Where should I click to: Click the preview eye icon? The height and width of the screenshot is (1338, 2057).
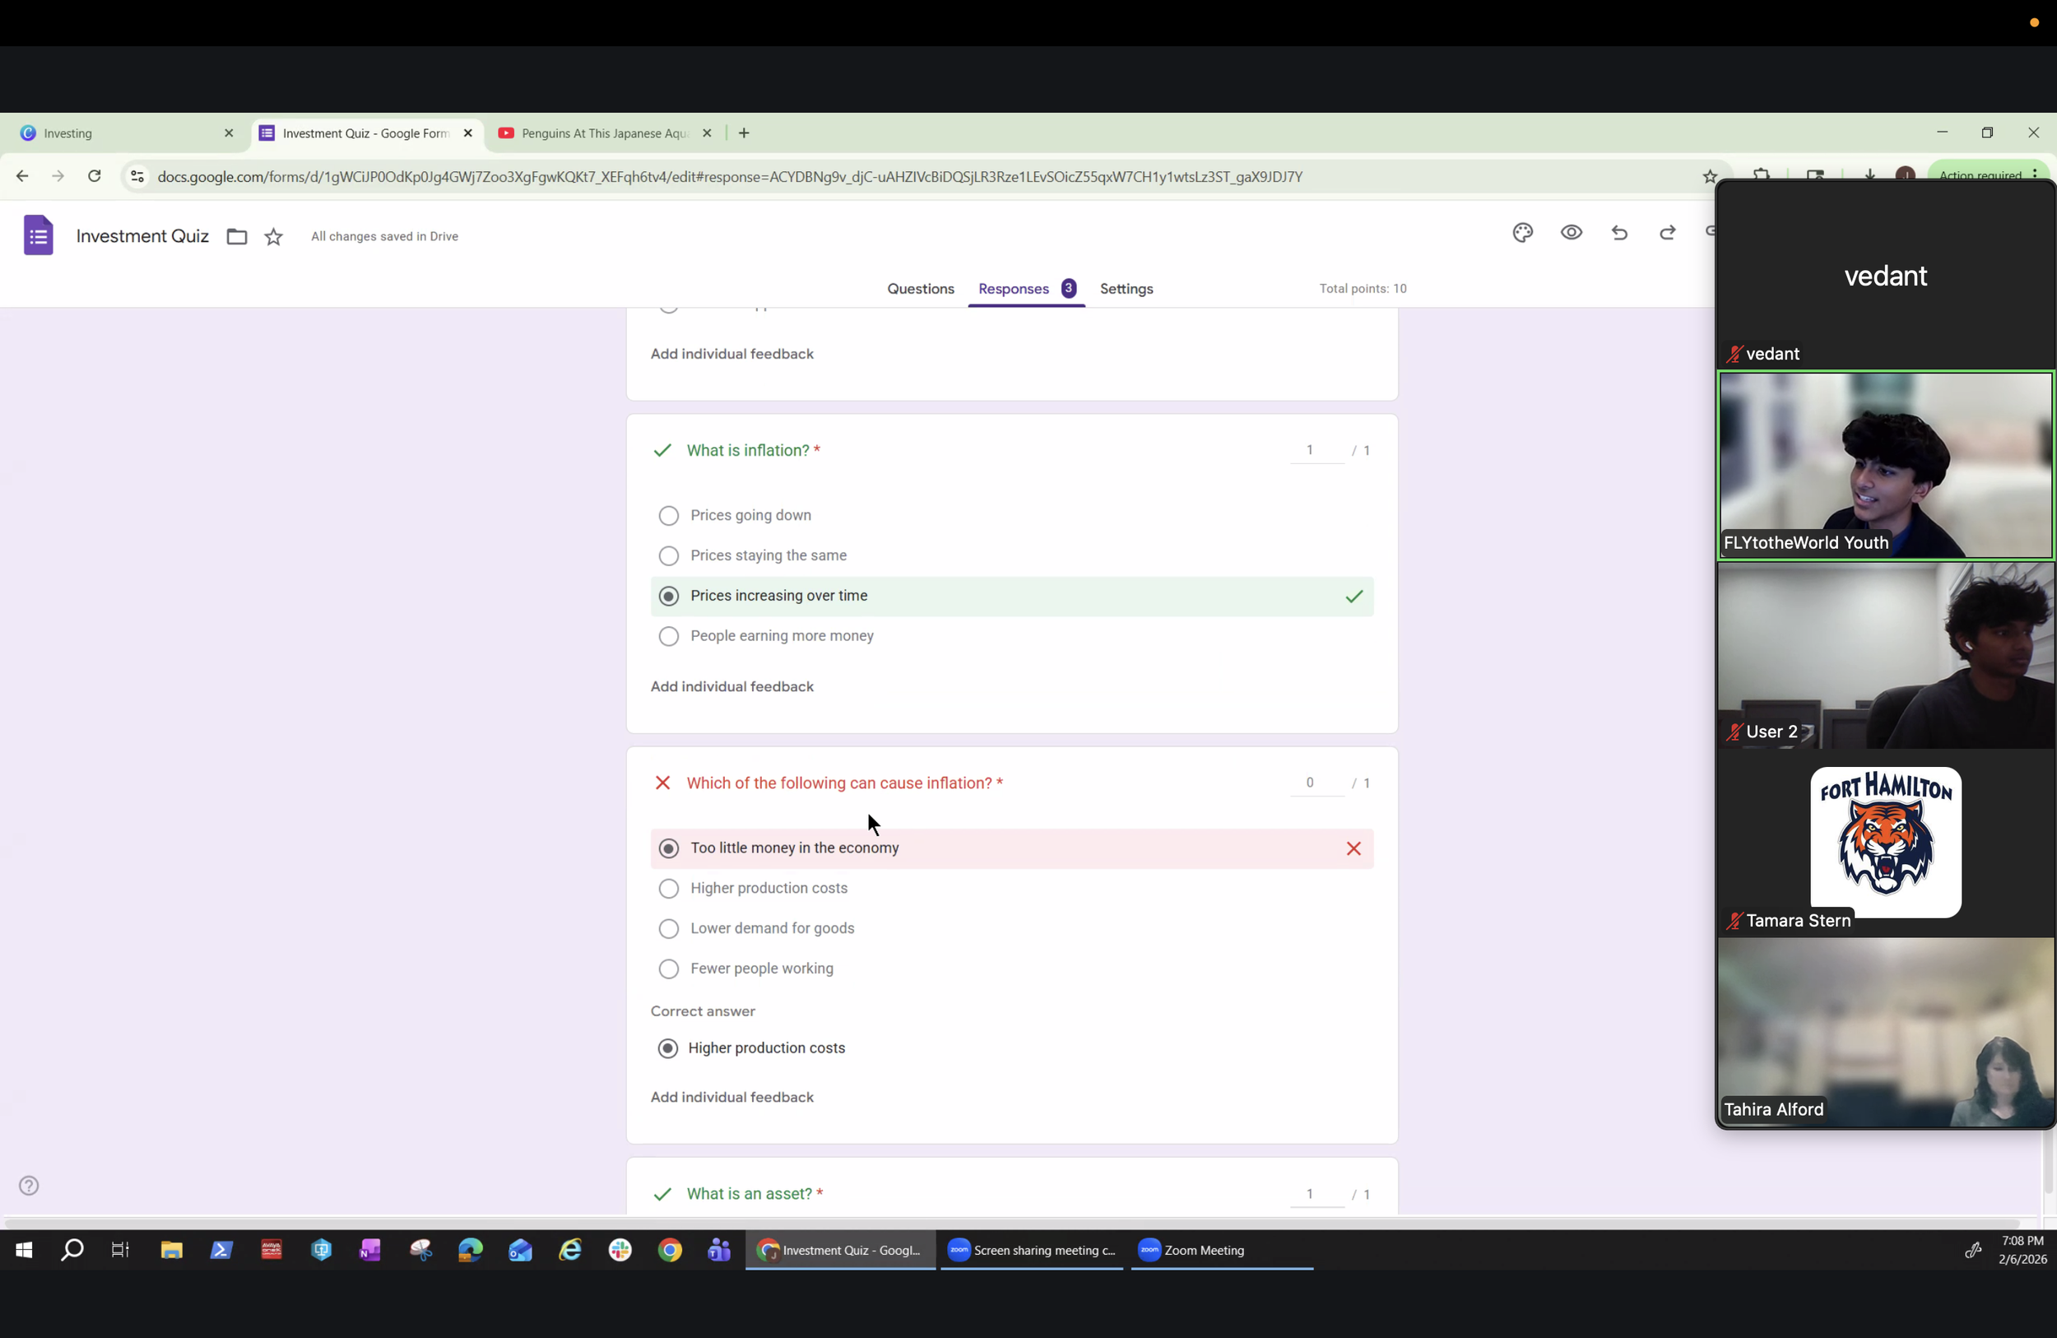pyautogui.click(x=1572, y=233)
